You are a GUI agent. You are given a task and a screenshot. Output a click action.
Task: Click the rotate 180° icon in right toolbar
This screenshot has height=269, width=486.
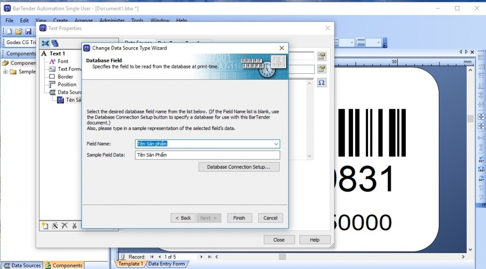(481, 169)
